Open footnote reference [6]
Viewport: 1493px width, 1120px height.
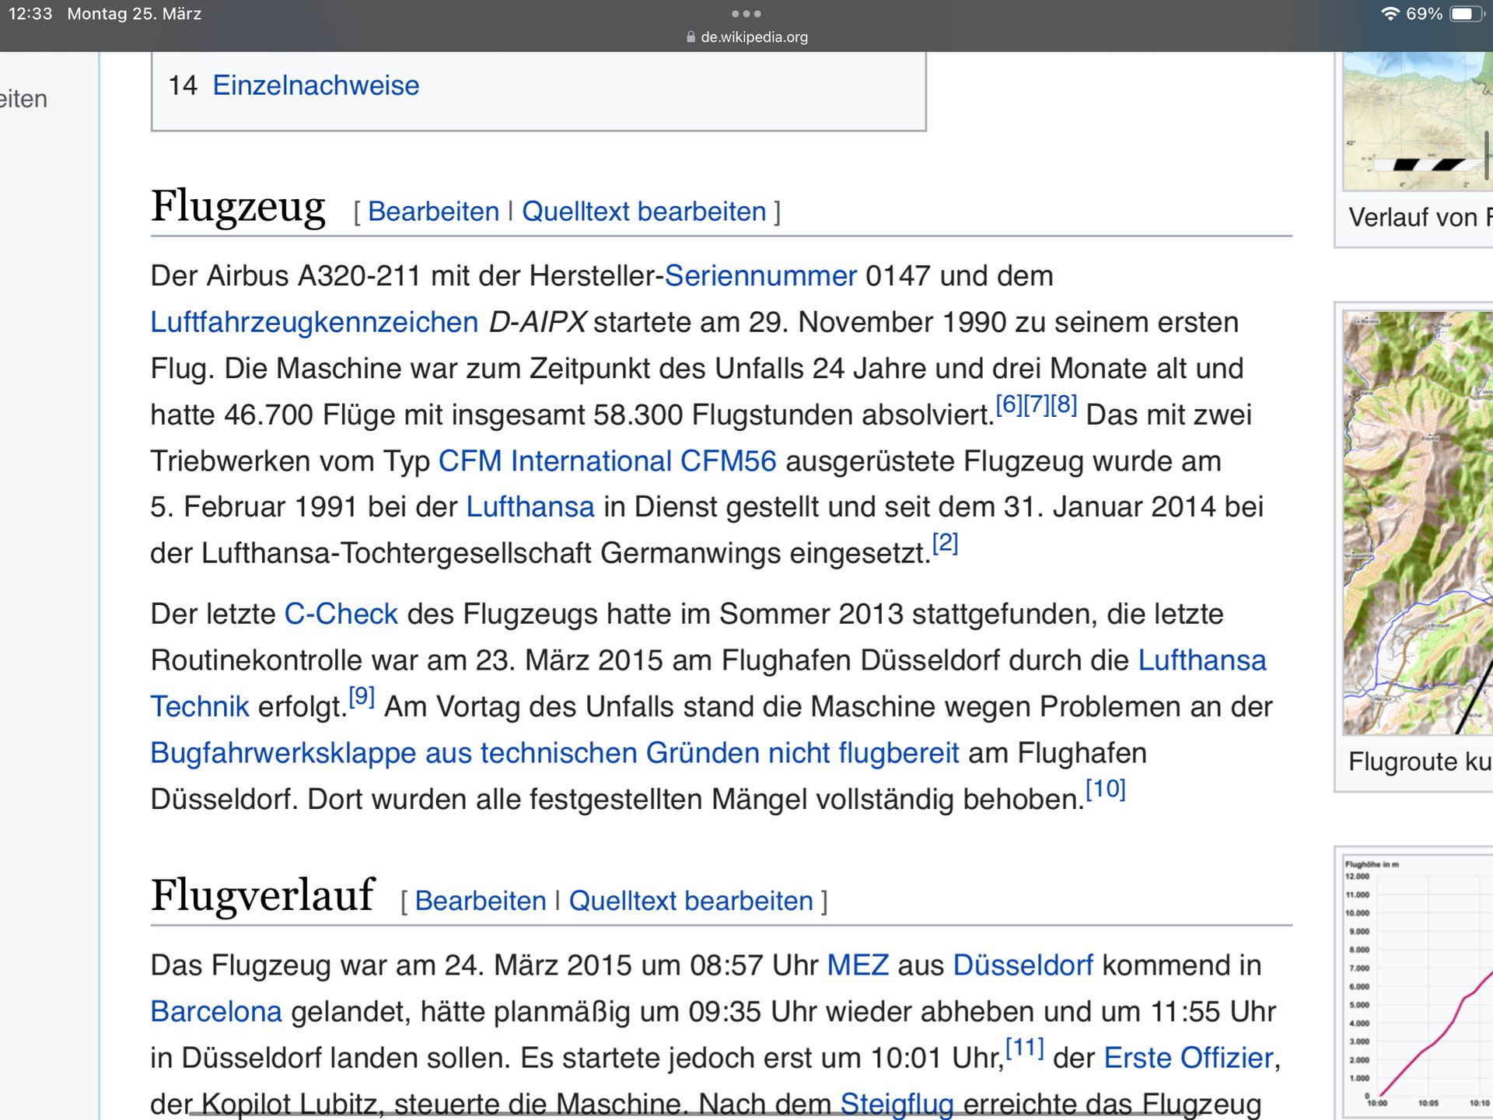[x=1009, y=404]
